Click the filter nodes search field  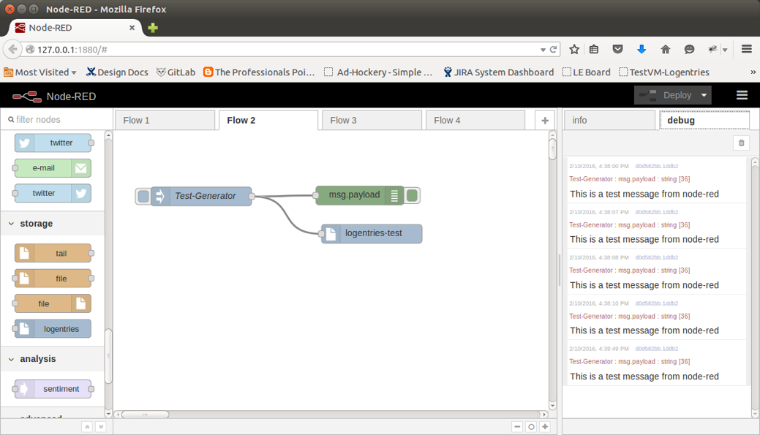tap(57, 120)
